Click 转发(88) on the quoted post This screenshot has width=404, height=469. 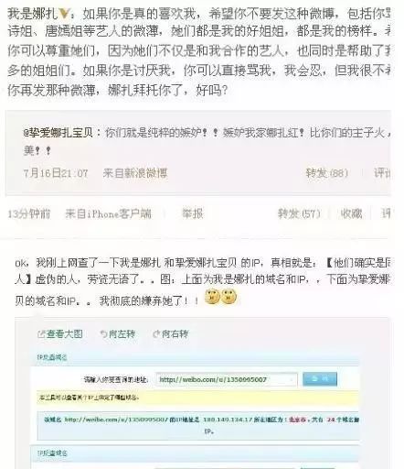tap(327, 173)
